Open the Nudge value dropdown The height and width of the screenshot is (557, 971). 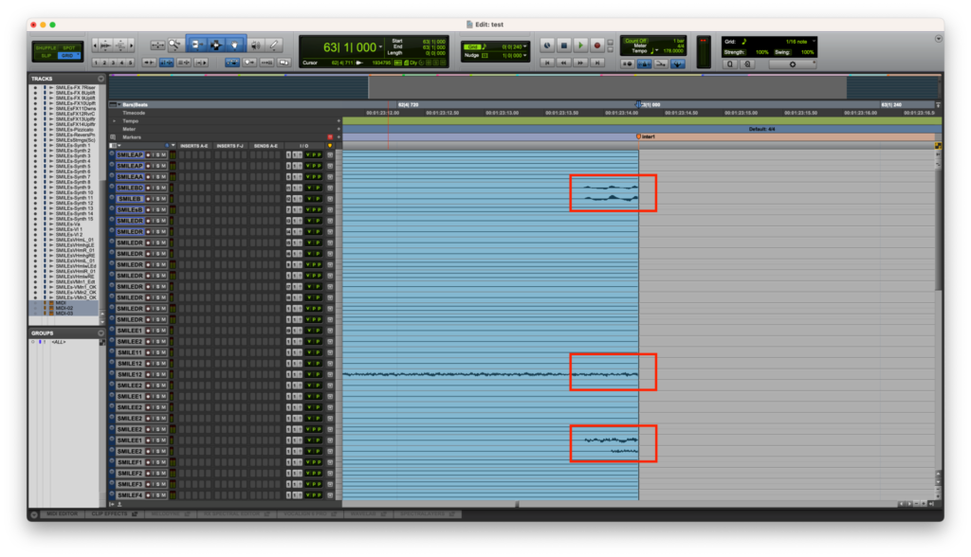point(525,55)
